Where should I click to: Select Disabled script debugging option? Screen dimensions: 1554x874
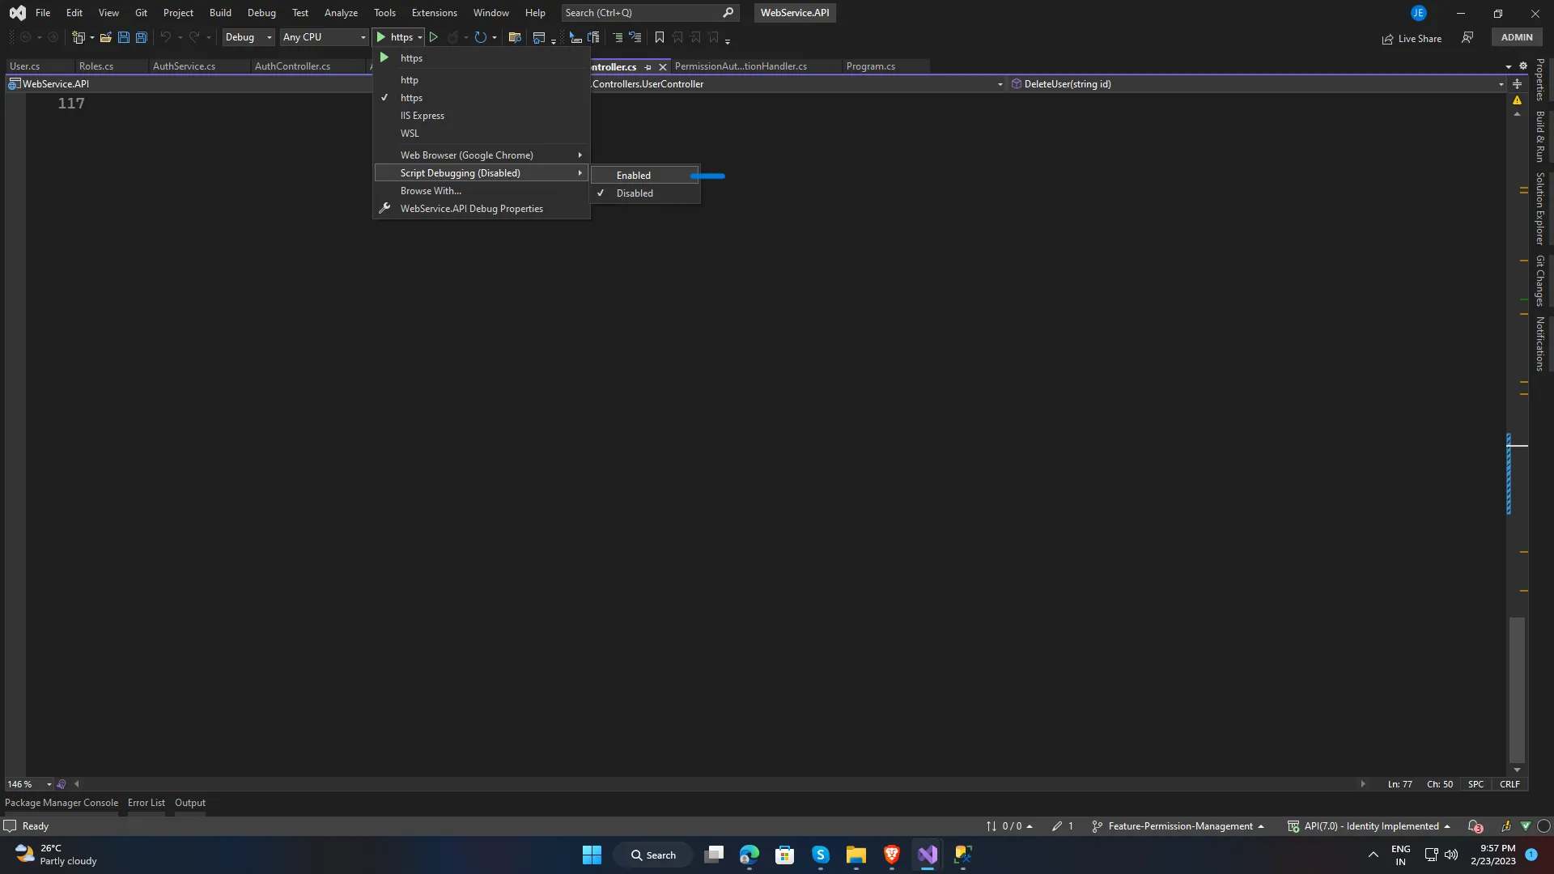click(635, 193)
